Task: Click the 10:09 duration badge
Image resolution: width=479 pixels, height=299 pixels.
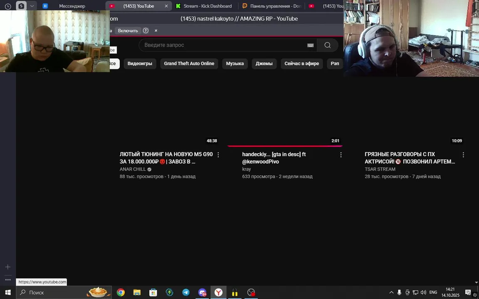Action: tap(457, 141)
